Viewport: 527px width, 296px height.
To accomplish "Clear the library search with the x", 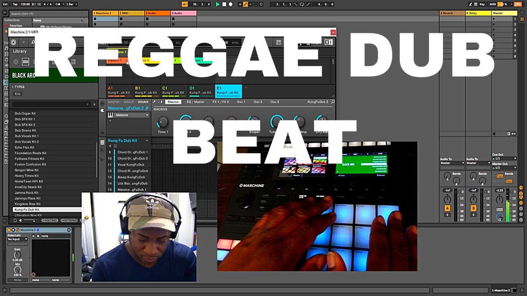I will (x=87, y=104).
